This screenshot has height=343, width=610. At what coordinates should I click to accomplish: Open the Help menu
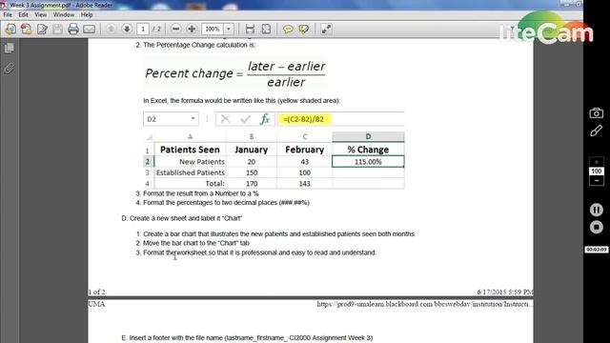click(87, 15)
